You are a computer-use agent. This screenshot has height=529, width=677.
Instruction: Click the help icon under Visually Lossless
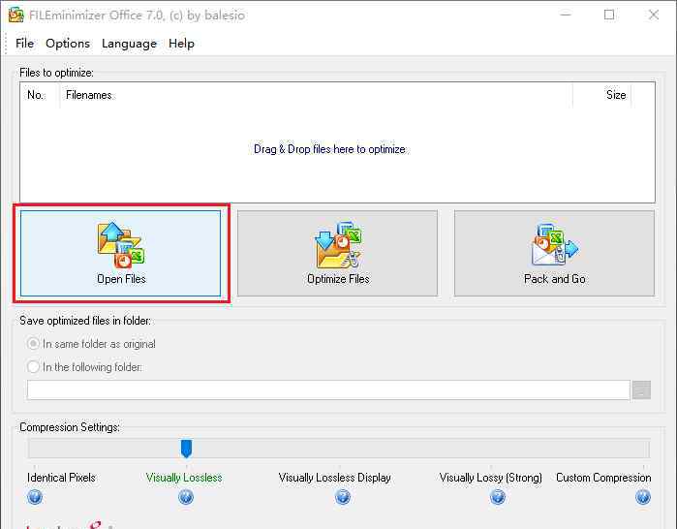[186, 497]
